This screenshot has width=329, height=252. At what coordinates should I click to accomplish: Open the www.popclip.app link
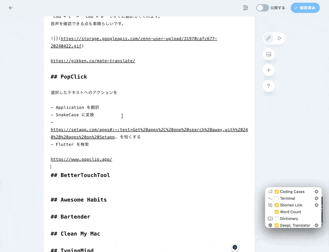pos(81,159)
